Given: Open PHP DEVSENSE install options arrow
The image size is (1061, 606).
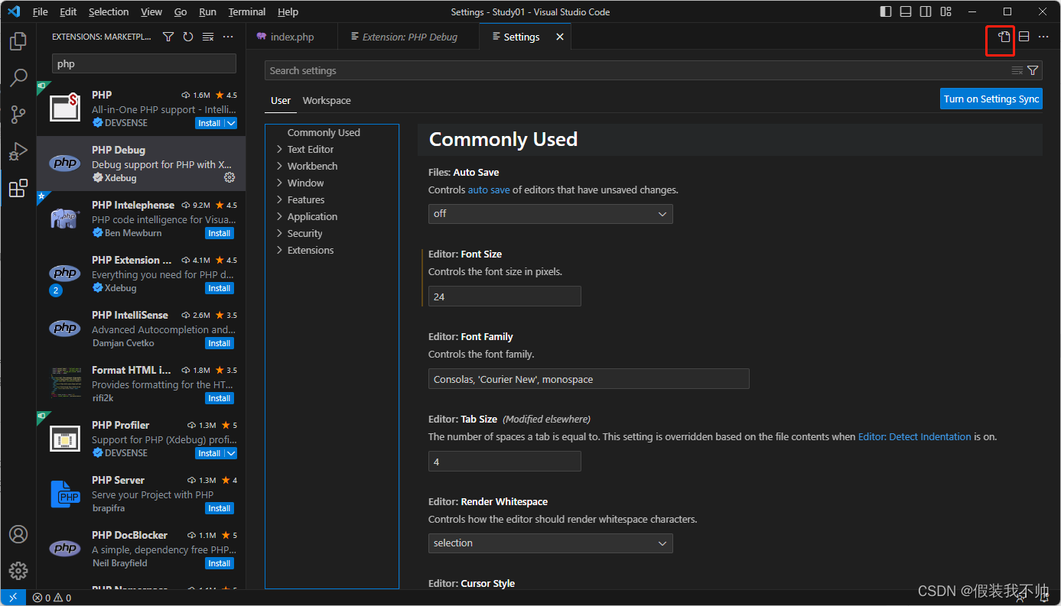Looking at the screenshot, I should tap(230, 123).
